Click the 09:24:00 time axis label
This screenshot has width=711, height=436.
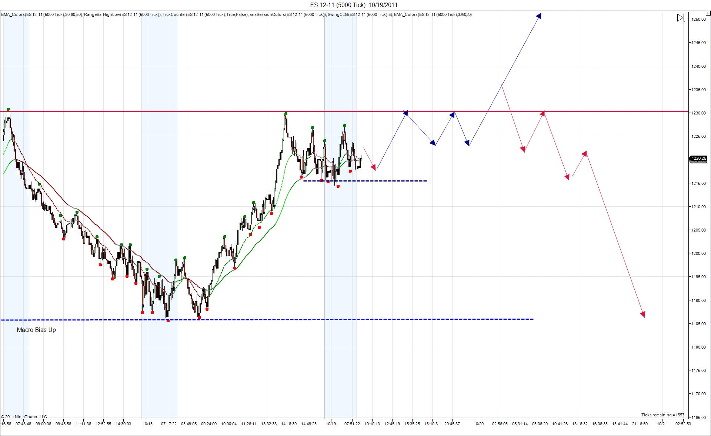(x=209, y=424)
